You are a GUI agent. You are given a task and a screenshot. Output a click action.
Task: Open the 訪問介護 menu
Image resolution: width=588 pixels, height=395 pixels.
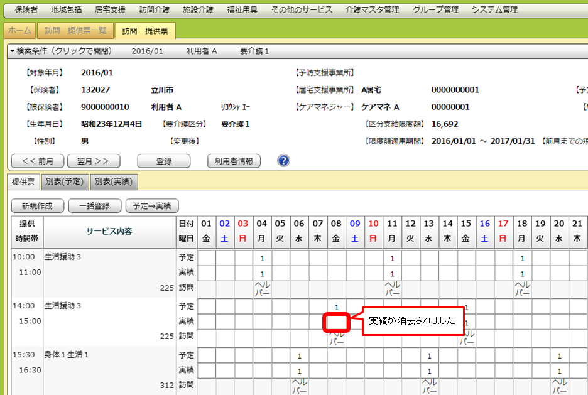tap(155, 9)
